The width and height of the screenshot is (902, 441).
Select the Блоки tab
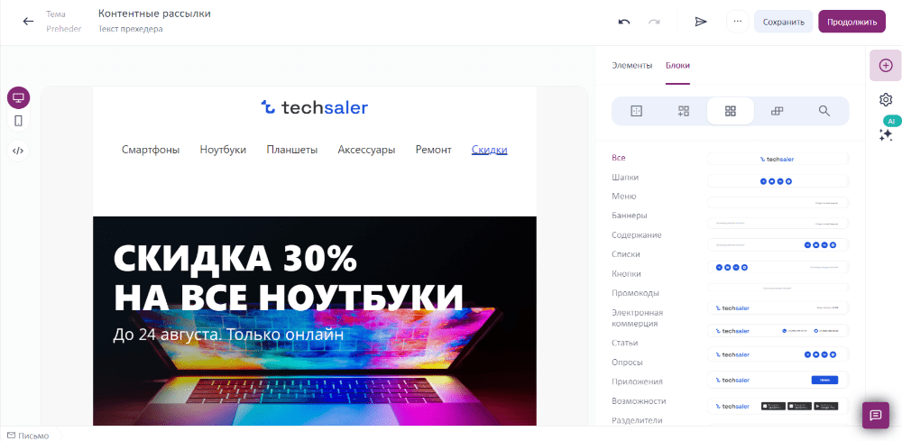pyautogui.click(x=677, y=66)
